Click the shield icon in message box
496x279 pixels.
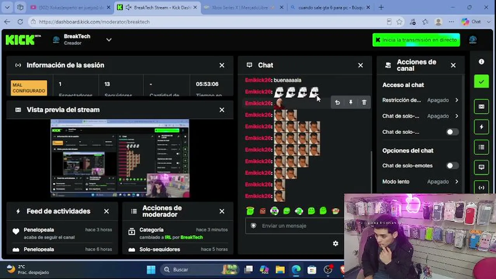tap(253, 226)
